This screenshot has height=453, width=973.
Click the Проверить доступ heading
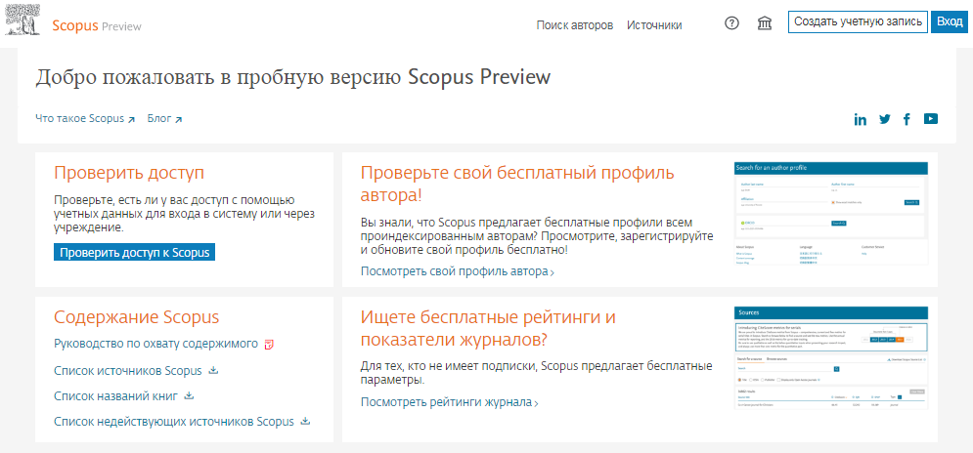click(129, 174)
